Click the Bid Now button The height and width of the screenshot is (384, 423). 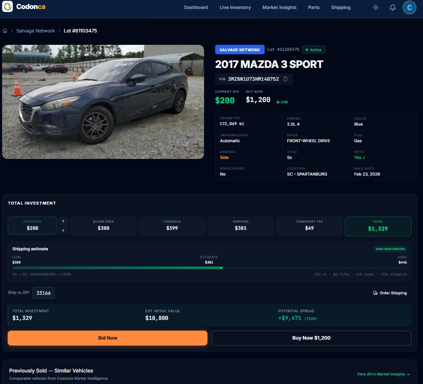tap(108, 338)
